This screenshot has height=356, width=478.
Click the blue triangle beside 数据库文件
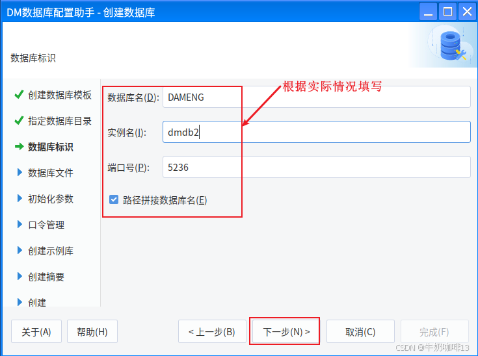(x=20, y=172)
